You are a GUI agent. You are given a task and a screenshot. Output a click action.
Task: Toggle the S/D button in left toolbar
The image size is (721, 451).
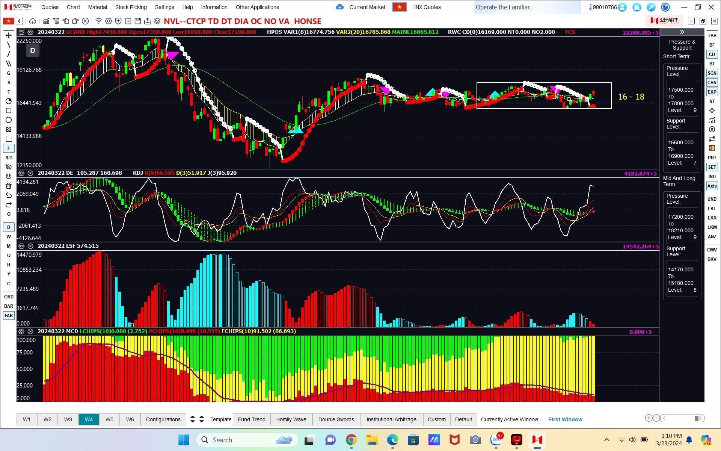coord(9,157)
